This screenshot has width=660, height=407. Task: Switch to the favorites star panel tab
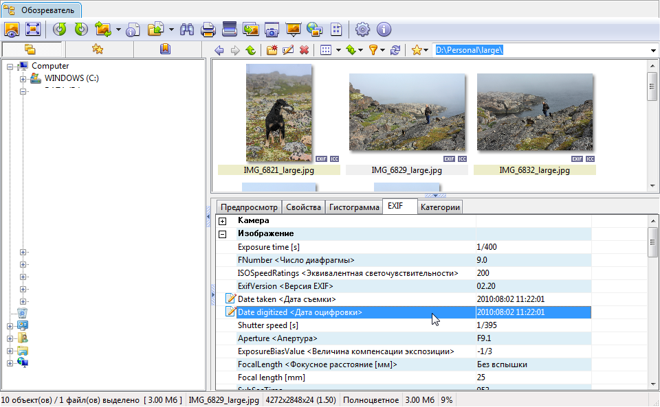point(98,49)
